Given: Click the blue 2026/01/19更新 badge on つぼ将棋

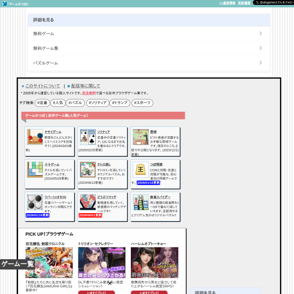Looking at the screenshot, I should pos(148,183).
